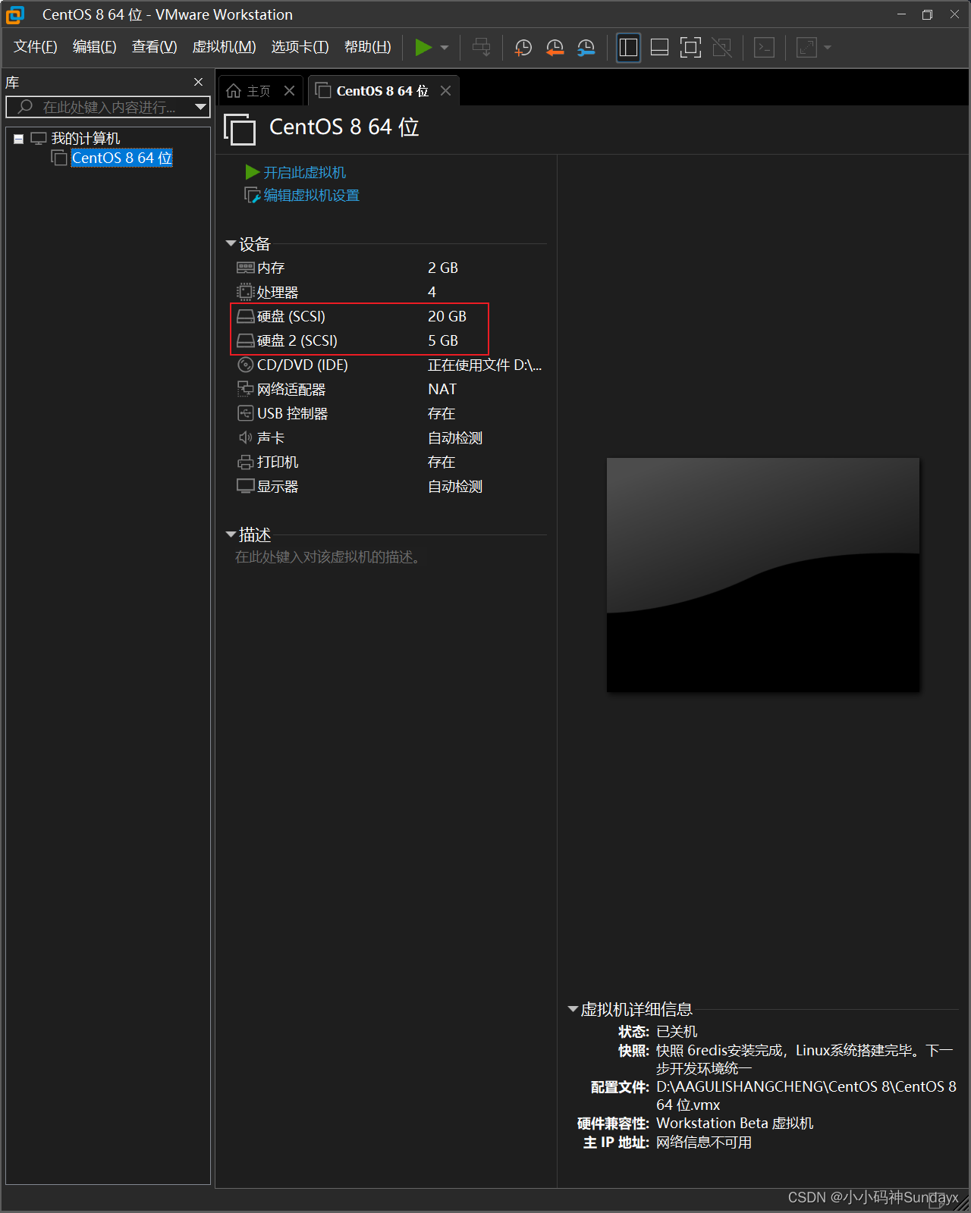Revert to snapshot using the clock-arrow icon
This screenshot has width=971, height=1213.
[x=555, y=48]
